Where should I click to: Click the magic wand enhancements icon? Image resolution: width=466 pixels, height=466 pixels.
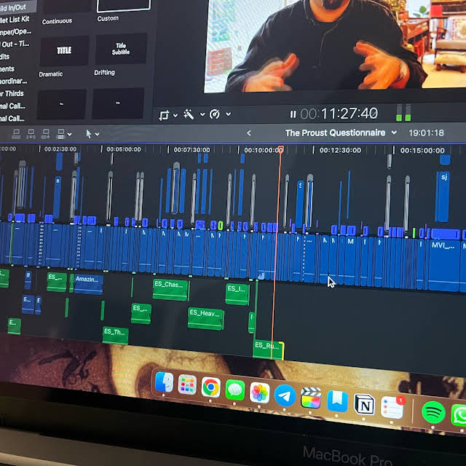189,114
